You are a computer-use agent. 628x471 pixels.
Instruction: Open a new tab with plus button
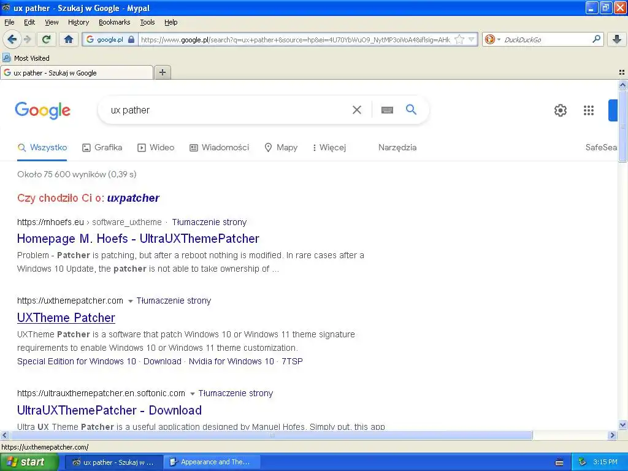pos(163,72)
